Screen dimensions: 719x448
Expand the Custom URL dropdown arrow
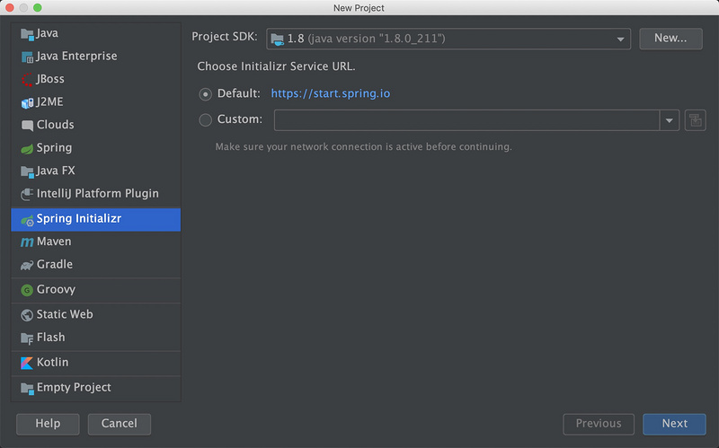(x=669, y=120)
